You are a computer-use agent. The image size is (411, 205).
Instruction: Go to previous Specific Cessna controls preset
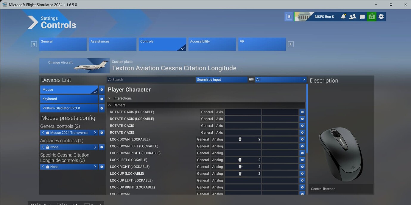[x=43, y=167]
